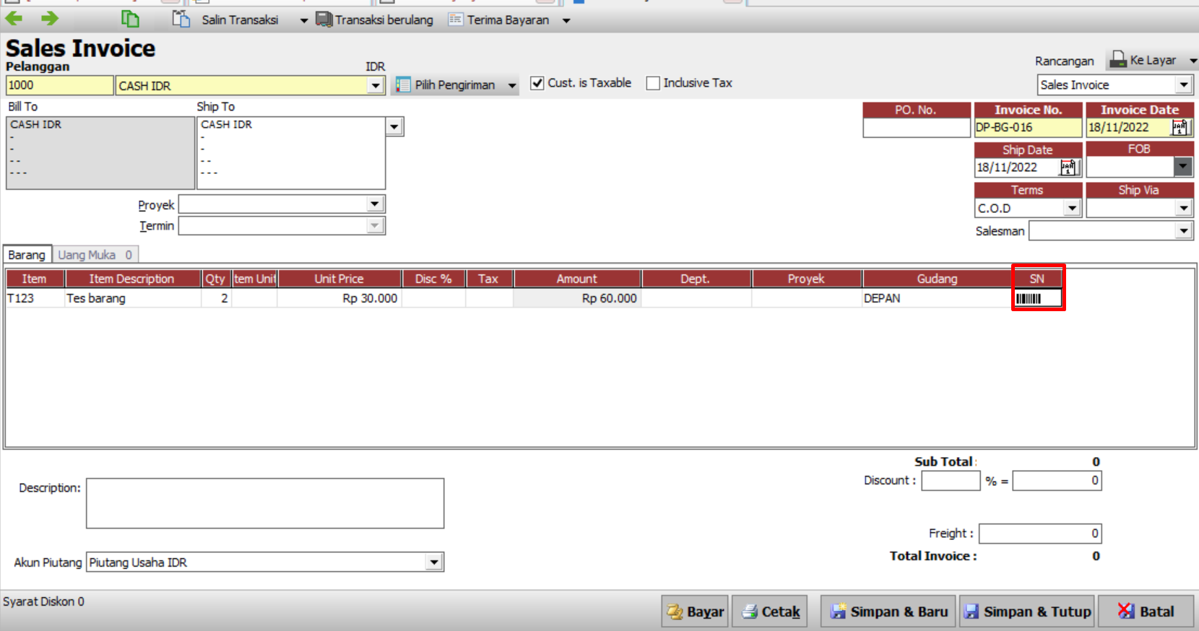Click the Bill To address box
This screenshot has width=1199, height=631.
tap(100, 153)
